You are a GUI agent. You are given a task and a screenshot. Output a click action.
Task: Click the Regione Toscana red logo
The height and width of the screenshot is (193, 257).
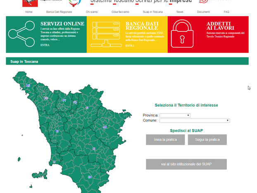(x=28, y=2)
